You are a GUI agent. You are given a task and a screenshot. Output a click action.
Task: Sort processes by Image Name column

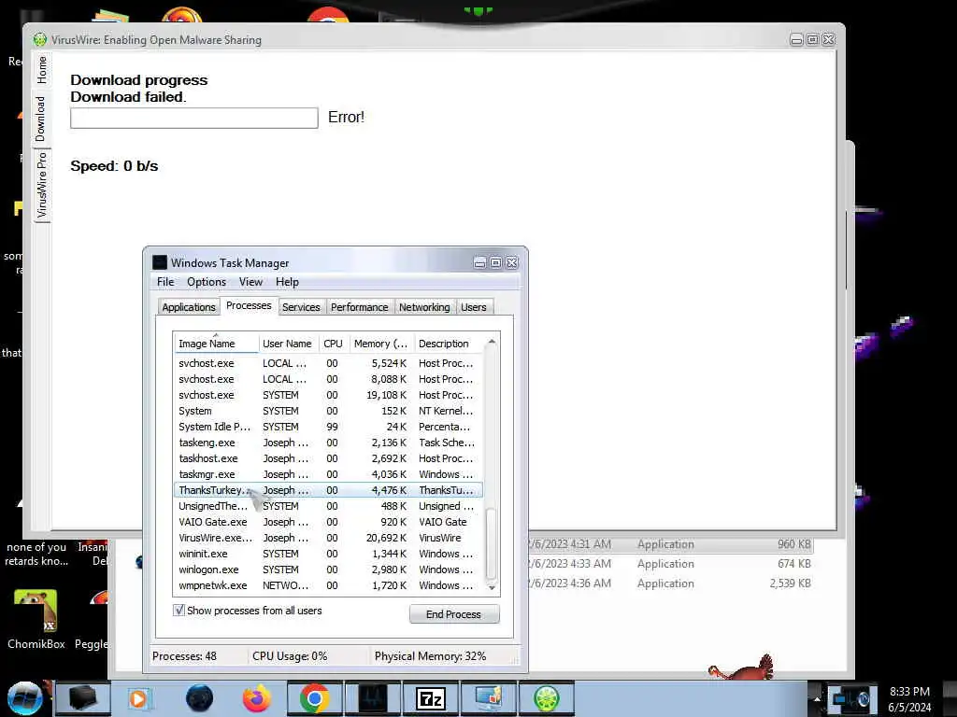pos(216,344)
